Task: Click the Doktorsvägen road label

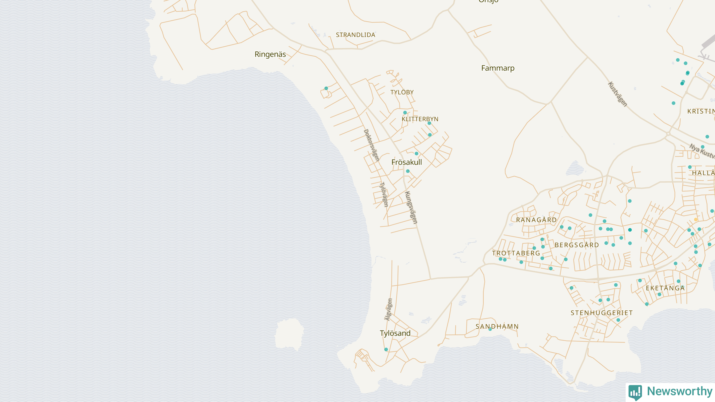Action: [x=371, y=145]
